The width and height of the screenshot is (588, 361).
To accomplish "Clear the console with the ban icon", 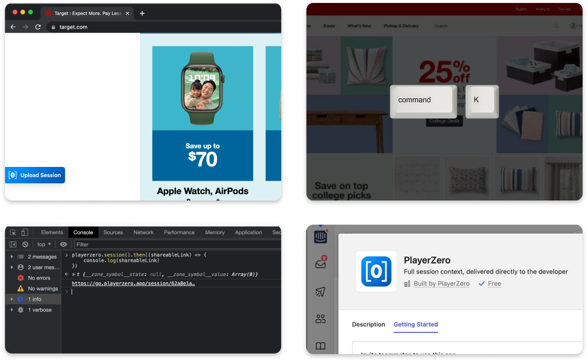I will [x=25, y=244].
